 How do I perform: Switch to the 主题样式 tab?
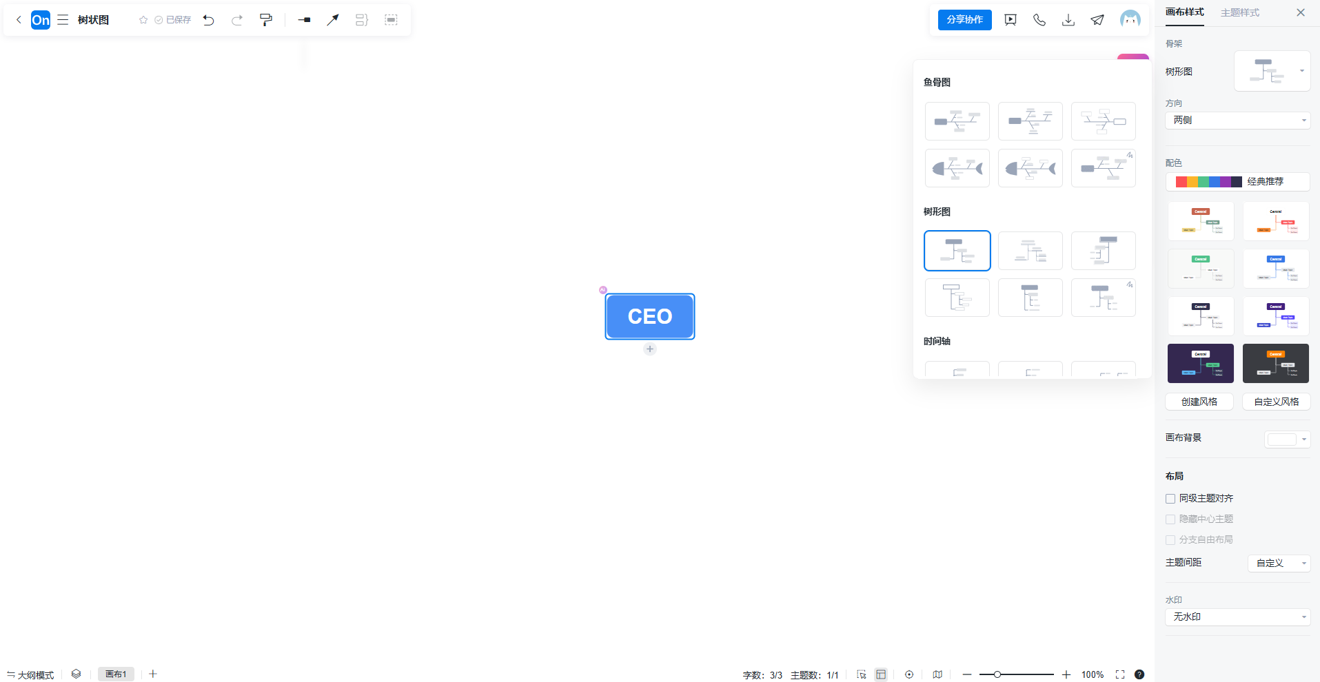click(x=1239, y=12)
